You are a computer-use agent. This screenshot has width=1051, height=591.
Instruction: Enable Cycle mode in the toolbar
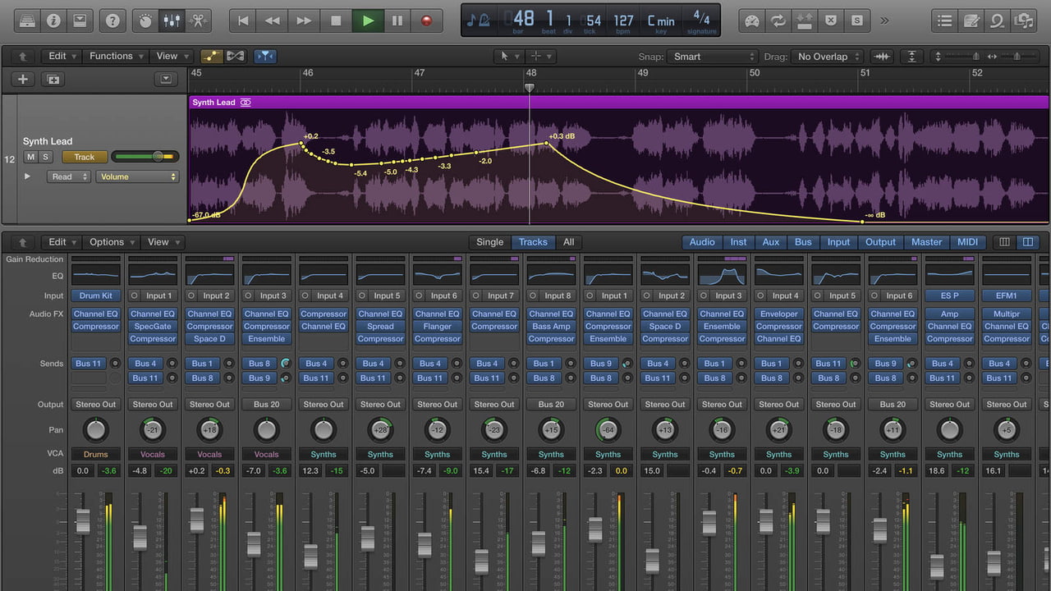(x=777, y=21)
